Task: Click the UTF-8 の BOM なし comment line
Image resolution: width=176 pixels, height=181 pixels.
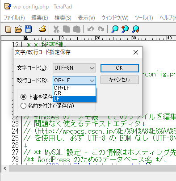Action: [x=100, y=138]
